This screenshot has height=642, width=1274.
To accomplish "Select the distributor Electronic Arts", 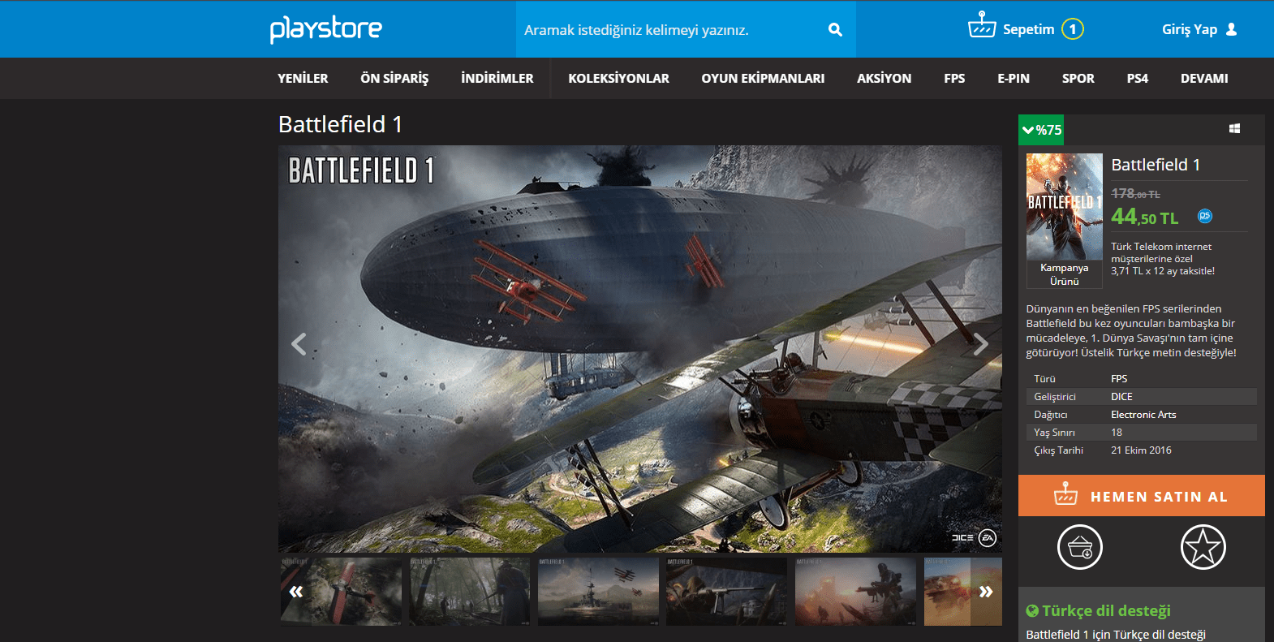I will 1143,415.
